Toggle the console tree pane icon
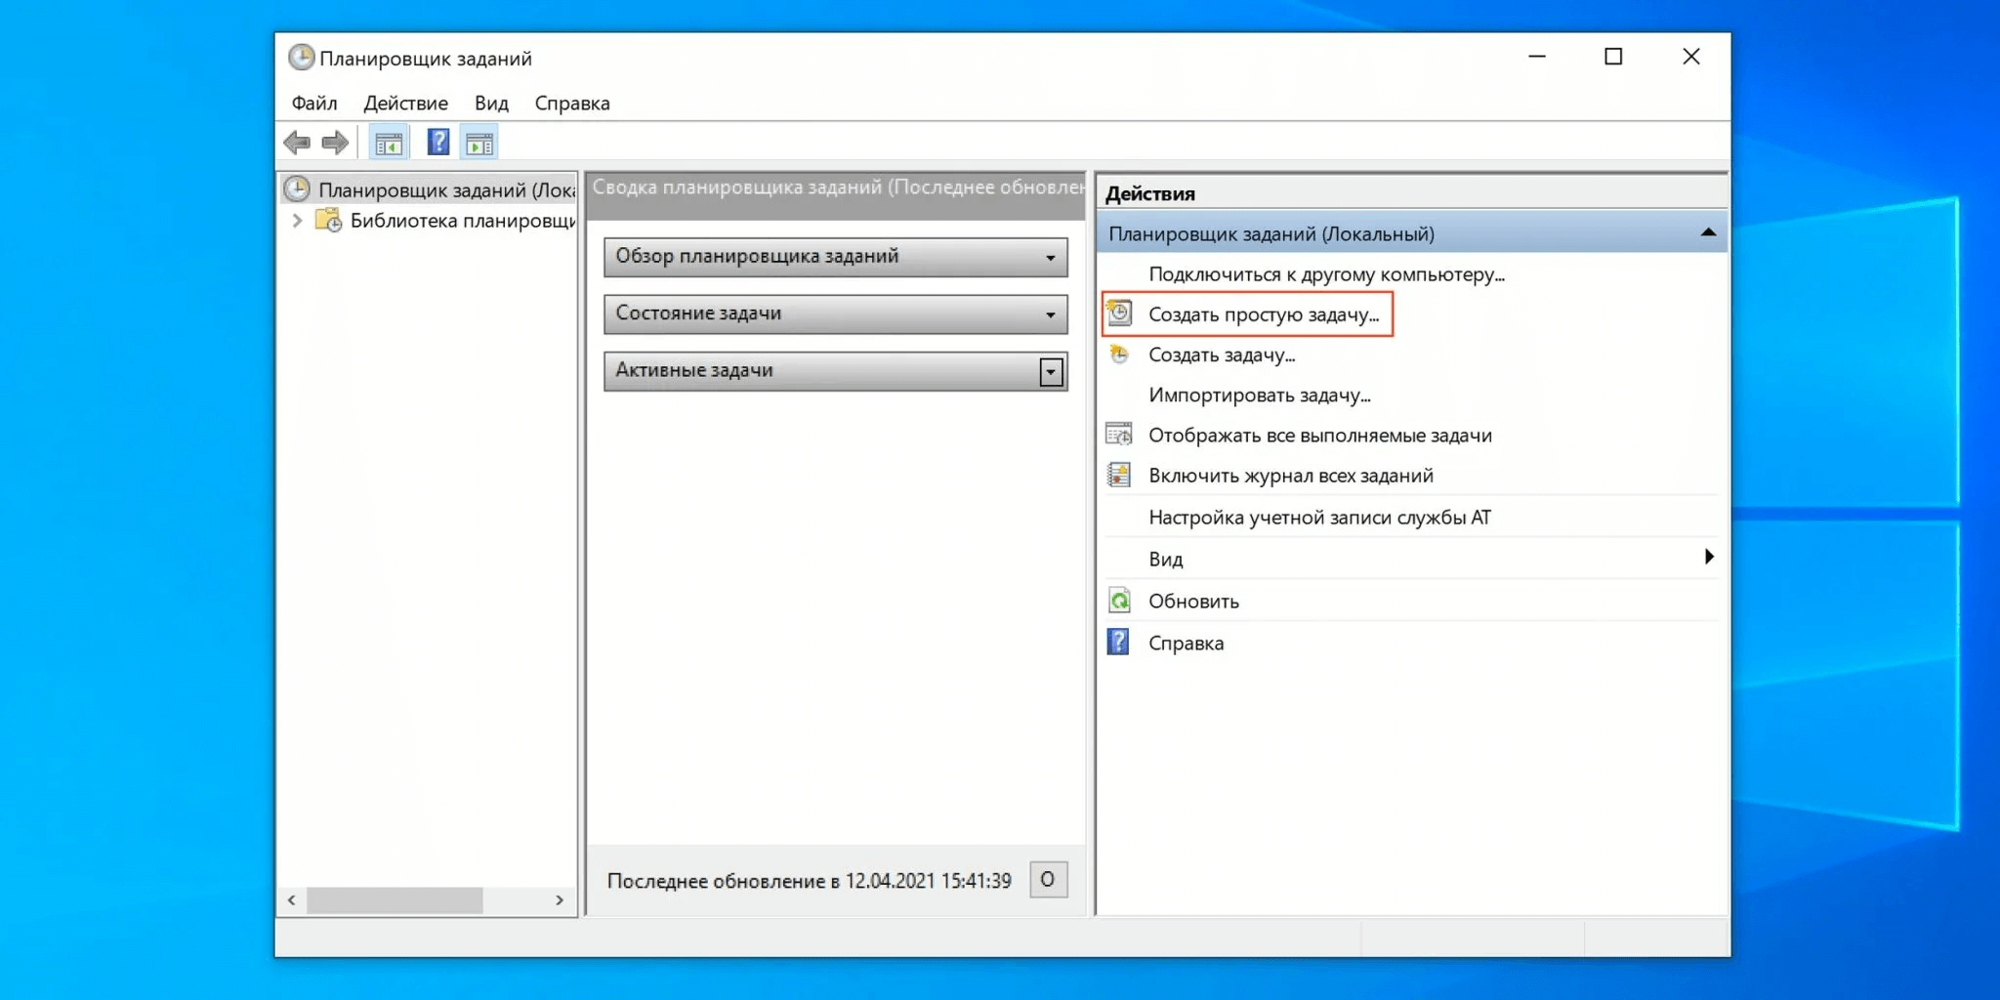 [389, 144]
